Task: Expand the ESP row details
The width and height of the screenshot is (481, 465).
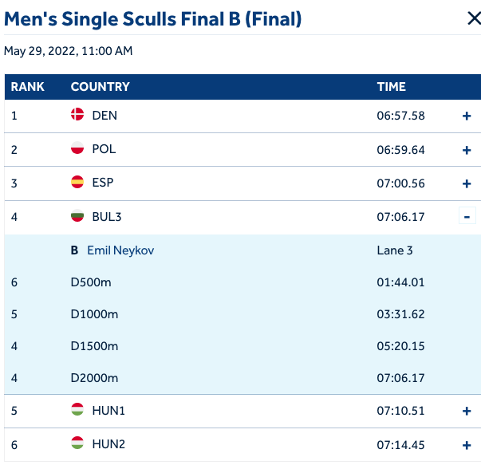Action: point(467,183)
